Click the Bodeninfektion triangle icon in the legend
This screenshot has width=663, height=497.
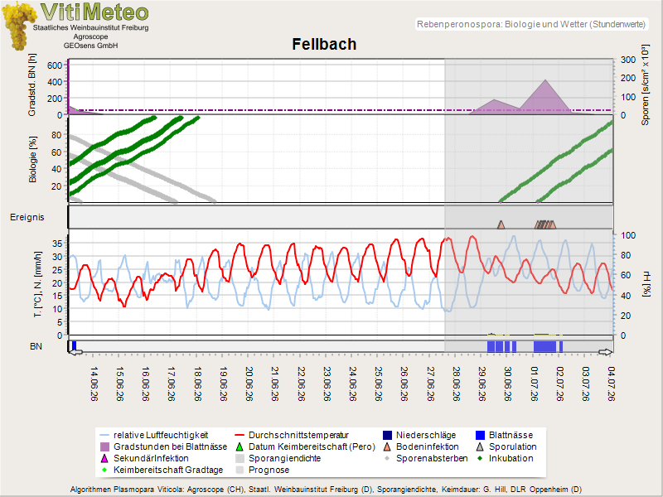pyautogui.click(x=387, y=446)
